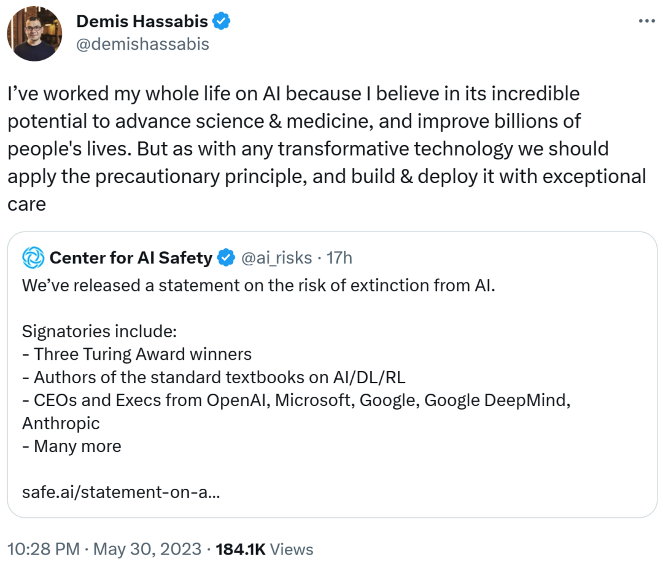Open the 184.1K Views count
This screenshot has width=663, height=565.
pyautogui.click(x=265, y=549)
